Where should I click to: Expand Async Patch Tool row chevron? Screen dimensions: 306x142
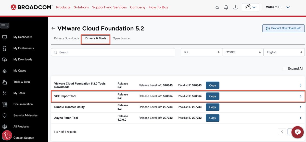point(301,118)
